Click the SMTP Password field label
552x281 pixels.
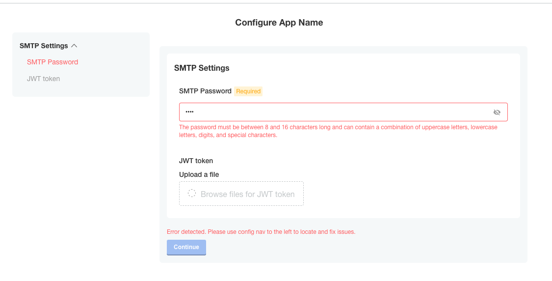click(x=205, y=91)
